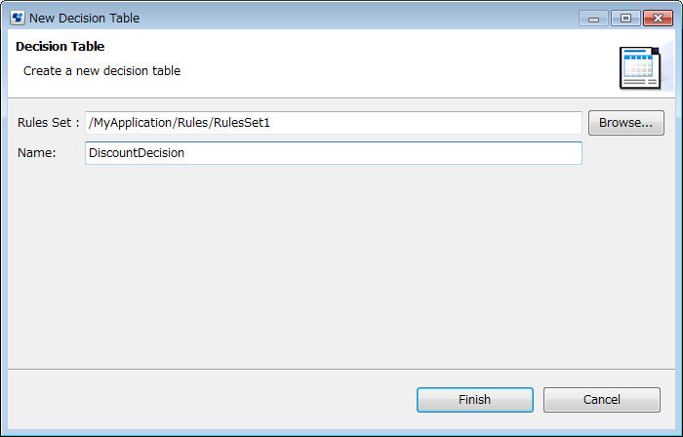Click the "Name:" label
The image size is (683, 437).
[x=37, y=153]
